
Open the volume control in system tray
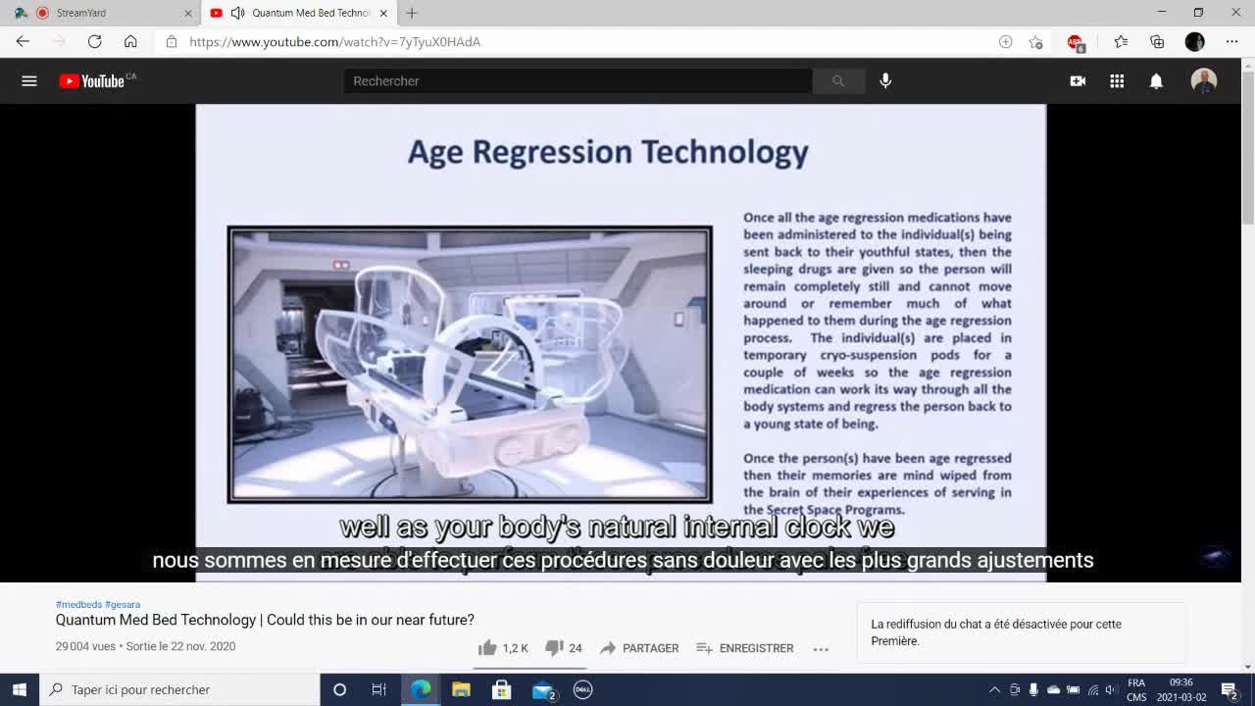point(1111,689)
